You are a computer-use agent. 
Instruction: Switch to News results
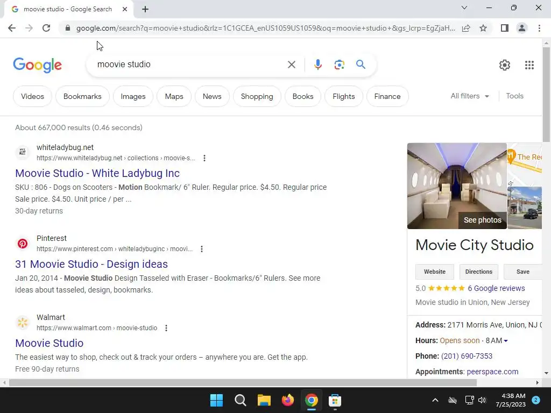coord(212,96)
